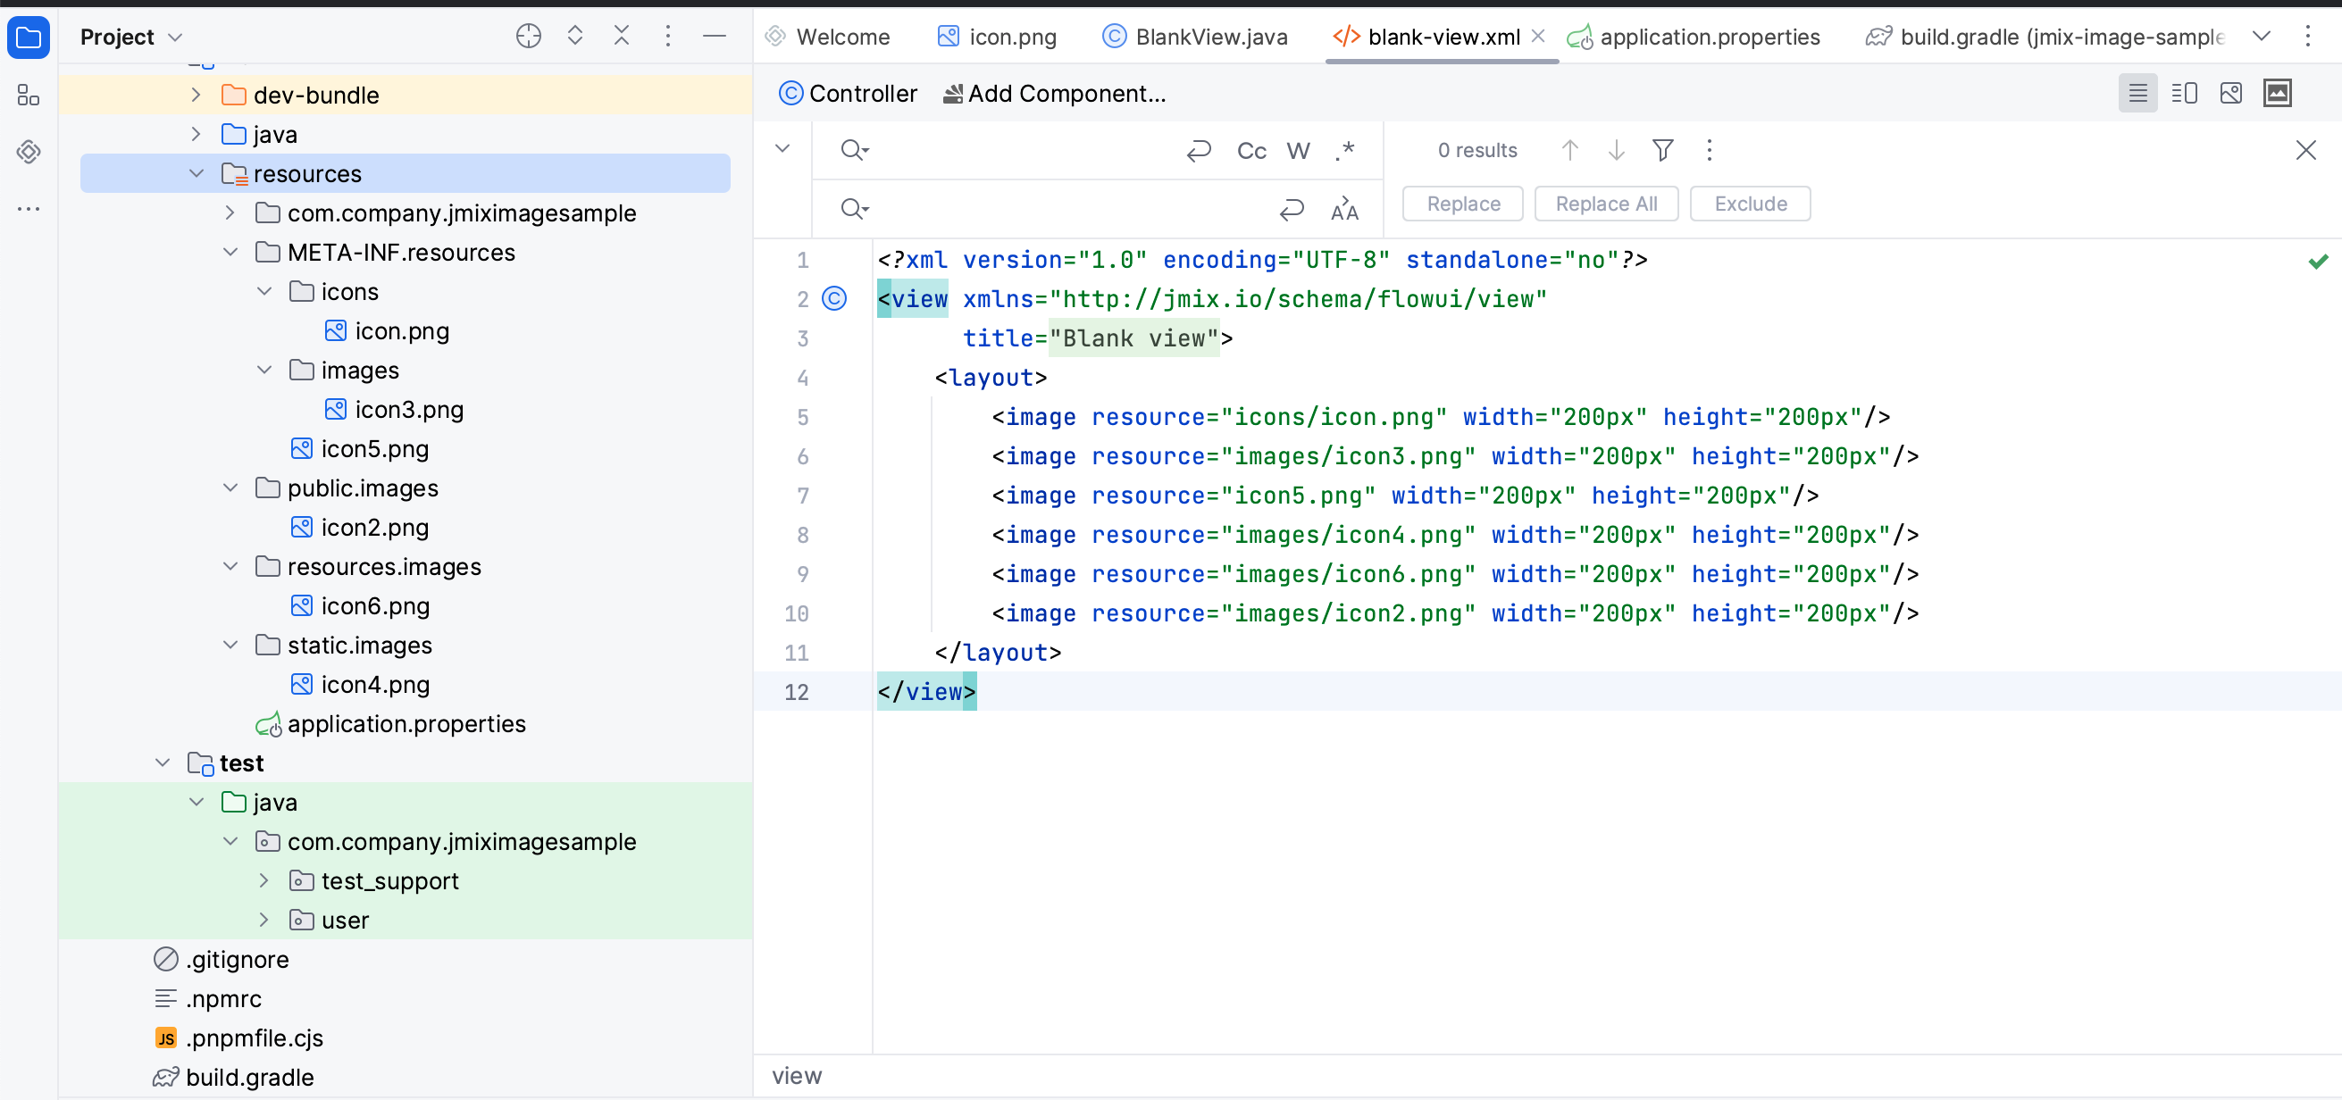Click the rightmost image view mode icon
This screenshot has width=2342, height=1100.
coord(2277,93)
